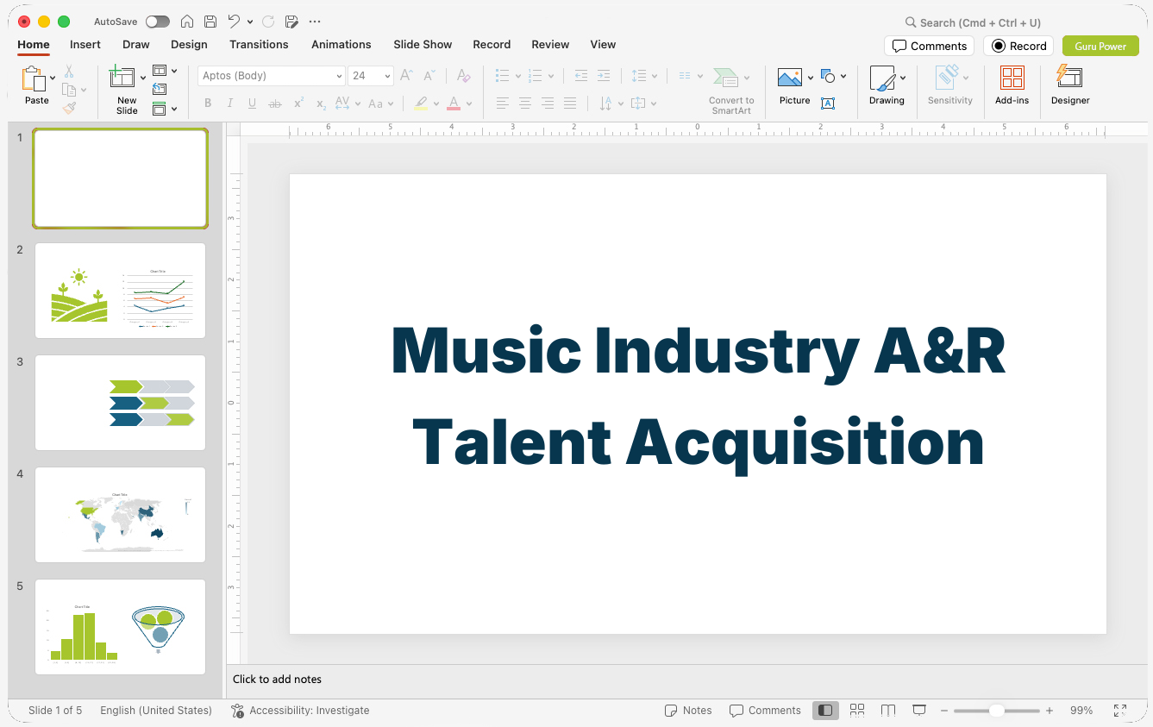Toggle Notes pane from status bar

(x=688, y=711)
